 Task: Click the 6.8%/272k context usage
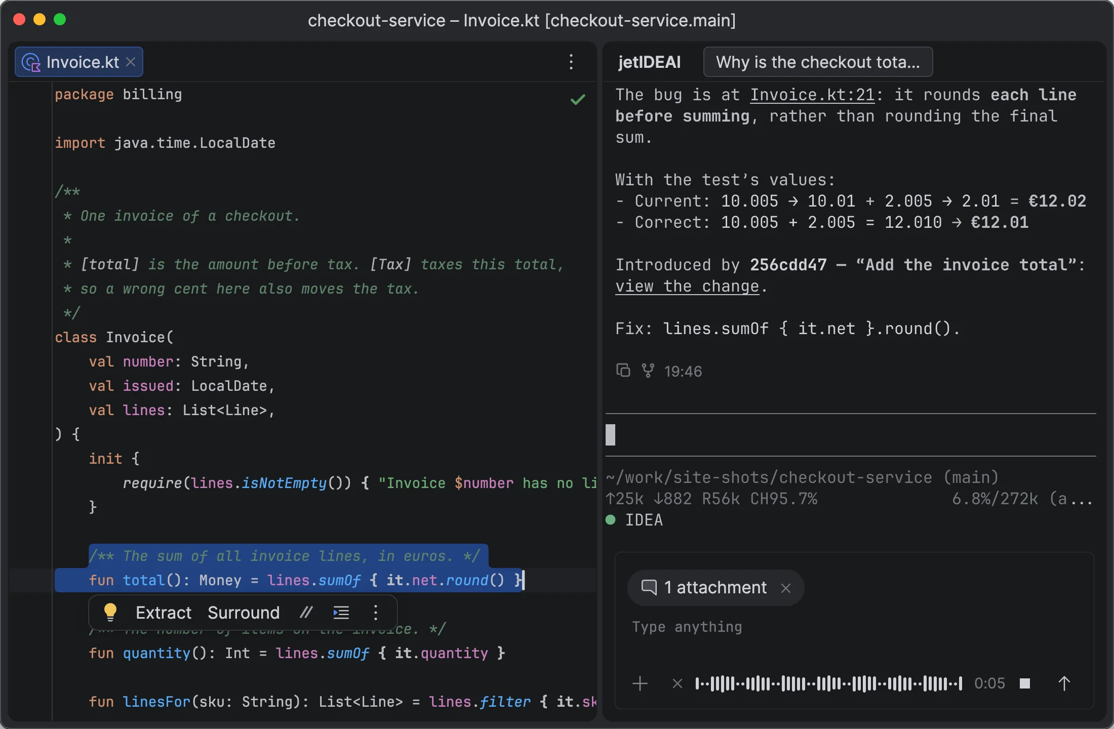pyautogui.click(x=995, y=499)
